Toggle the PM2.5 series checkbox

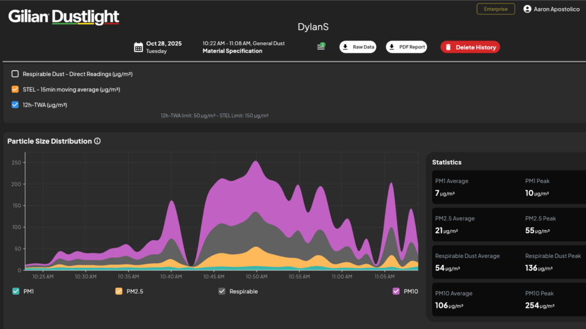pos(119,291)
